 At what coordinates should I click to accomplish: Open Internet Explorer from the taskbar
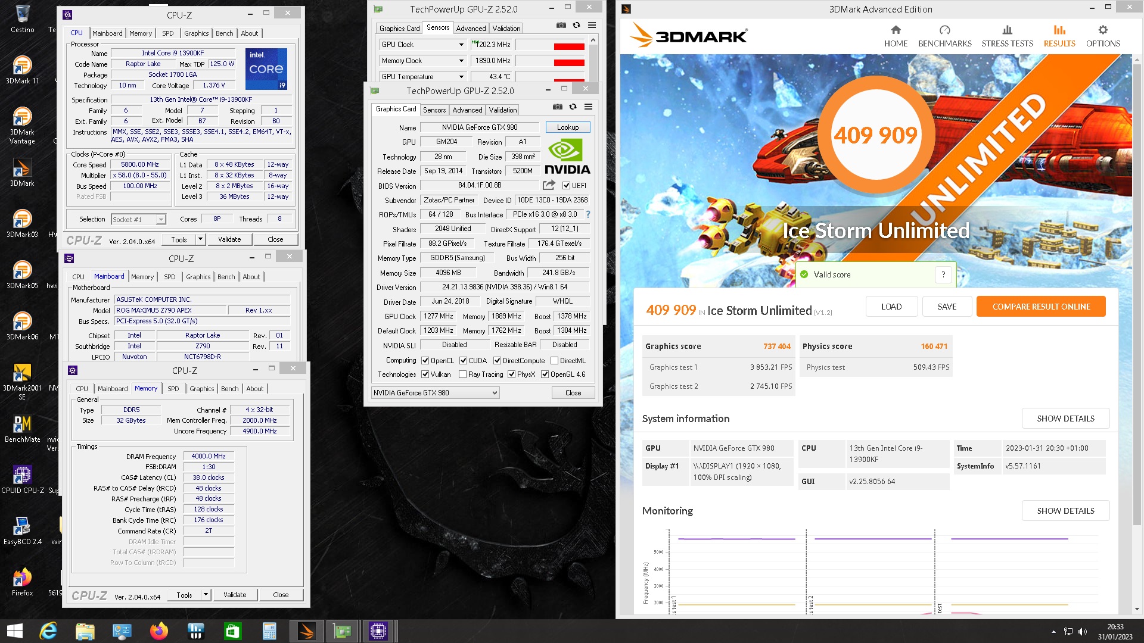click(x=48, y=631)
